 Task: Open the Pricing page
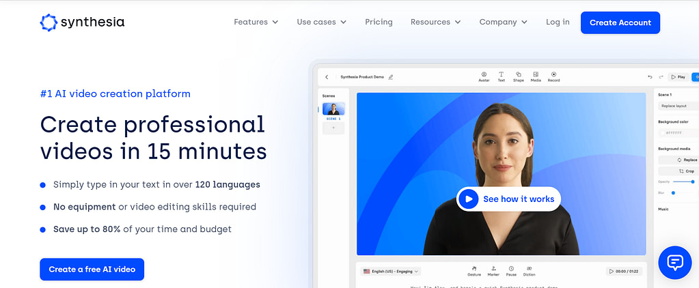pyautogui.click(x=379, y=22)
